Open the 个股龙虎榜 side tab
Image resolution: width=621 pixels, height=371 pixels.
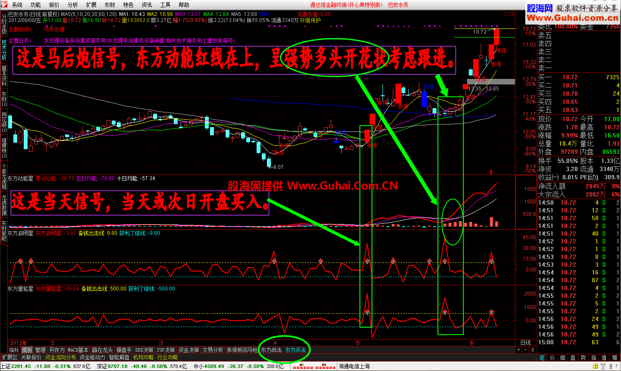click(4, 177)
